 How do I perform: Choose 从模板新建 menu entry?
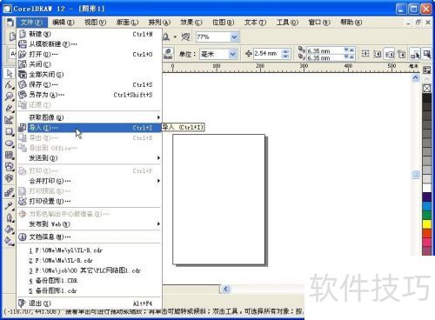(90, 44)
